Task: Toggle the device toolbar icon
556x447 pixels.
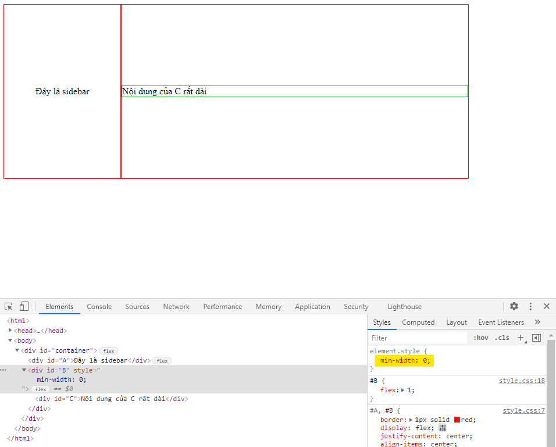Action: pyautogui.click(x=24, y=307)
